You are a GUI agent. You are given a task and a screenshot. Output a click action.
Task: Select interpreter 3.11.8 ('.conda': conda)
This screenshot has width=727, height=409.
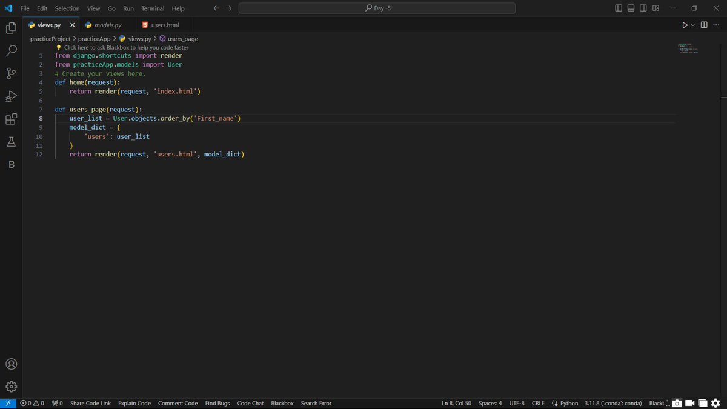(x=613, y=403)
